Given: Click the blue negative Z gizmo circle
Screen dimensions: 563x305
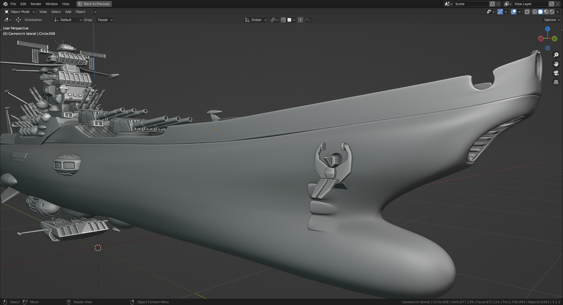Looking at the screenshot, I should coord(548,48).
